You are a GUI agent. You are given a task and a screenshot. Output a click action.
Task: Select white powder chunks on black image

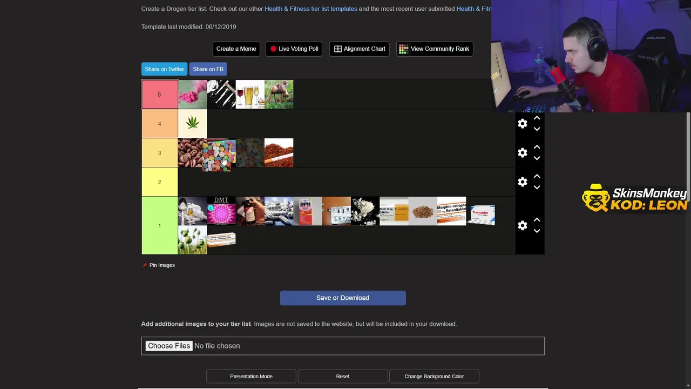pyautogui.click(x=365, y=211)
